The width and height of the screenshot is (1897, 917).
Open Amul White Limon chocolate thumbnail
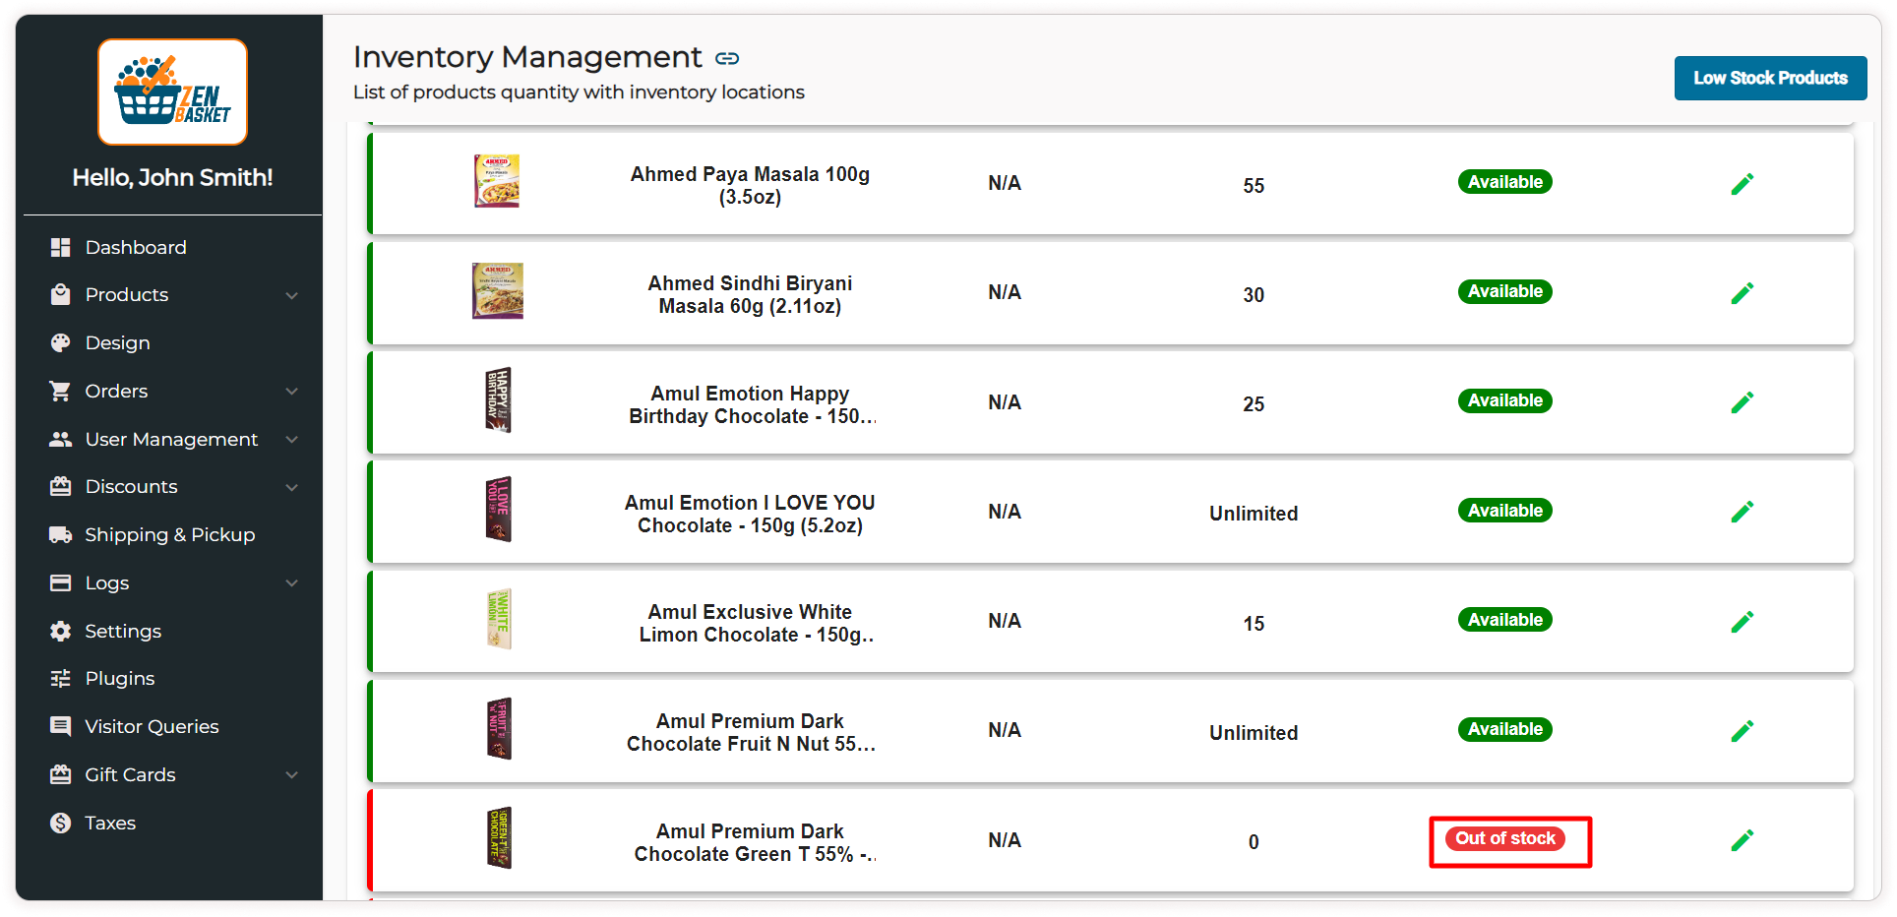click(x=499, y=619)
